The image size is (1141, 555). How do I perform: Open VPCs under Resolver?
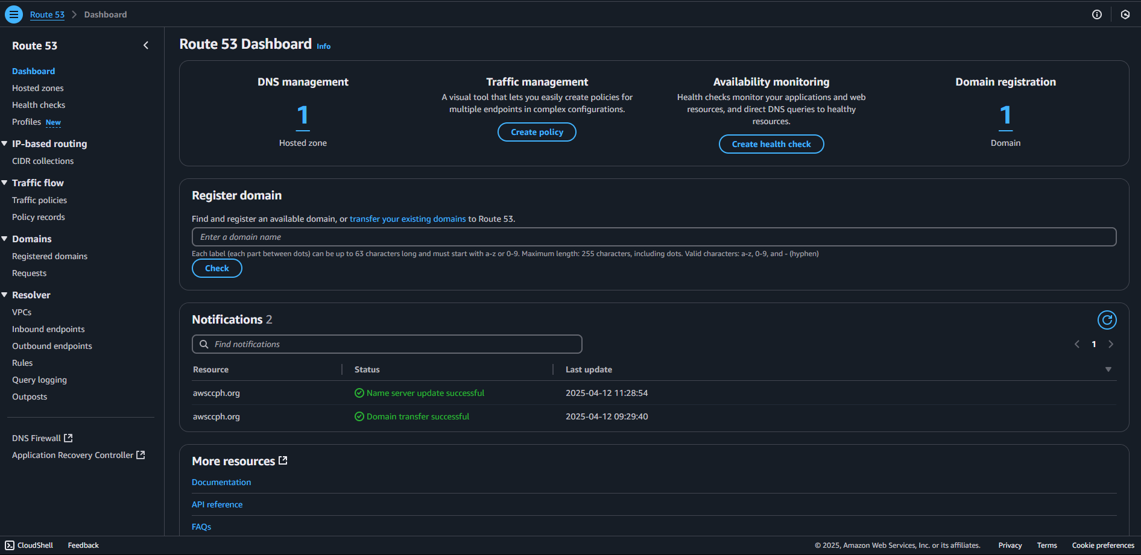[x=22, y=312]
